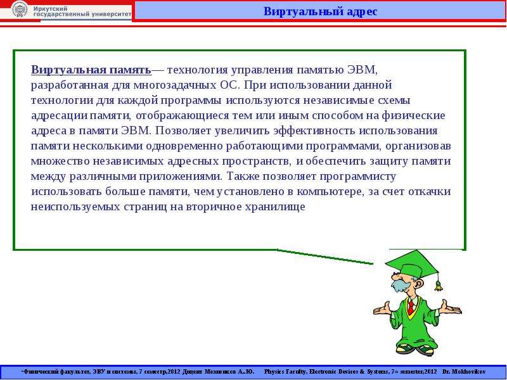Screen dimensions: 507x380
Task: Click the professor's green shoes
Action: point(416,350)
